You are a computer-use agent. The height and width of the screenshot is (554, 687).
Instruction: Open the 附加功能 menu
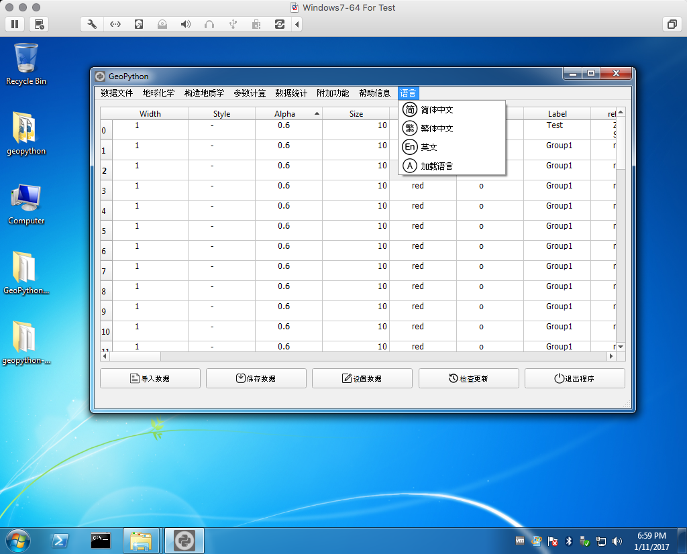point(333,93)
